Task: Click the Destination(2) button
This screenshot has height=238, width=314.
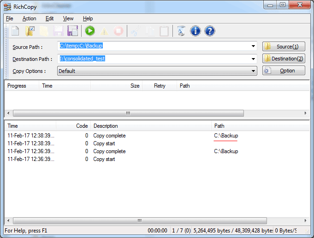Action: tap(284, 59)
